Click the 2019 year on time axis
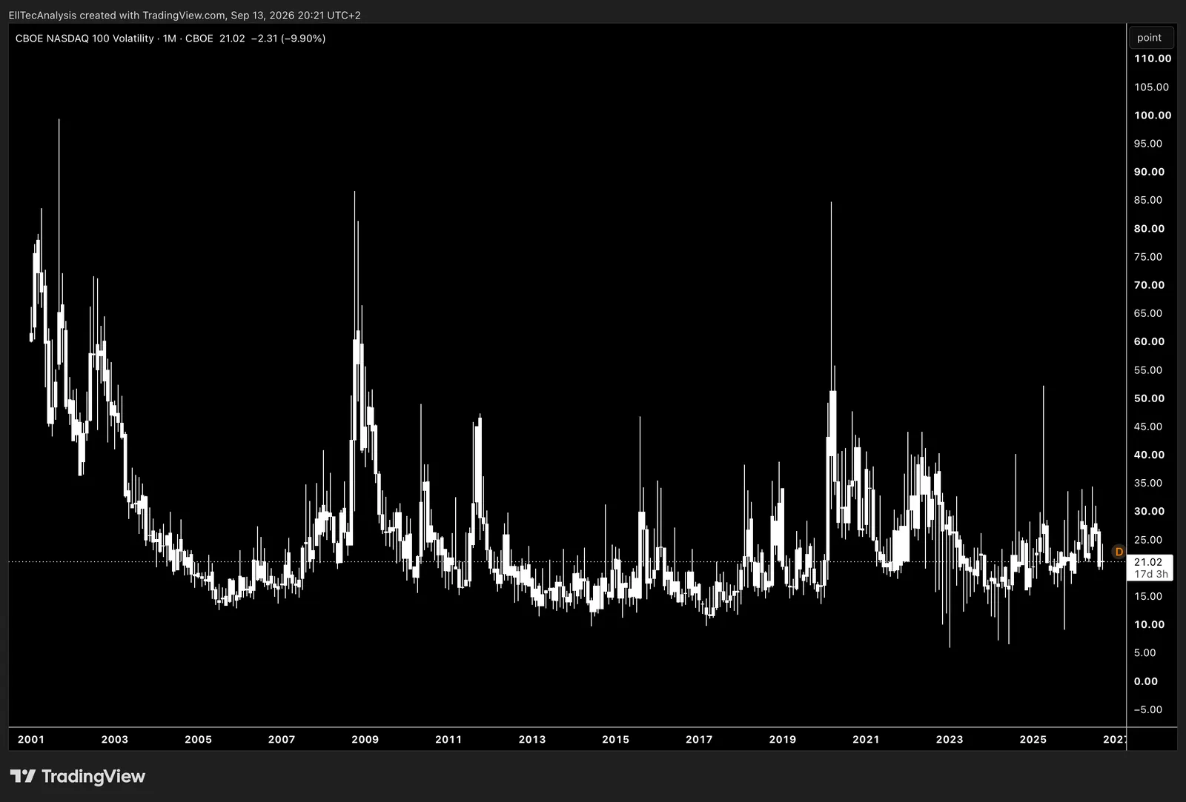This screenshot has height=802, width=1186. (x=783, y=739)
